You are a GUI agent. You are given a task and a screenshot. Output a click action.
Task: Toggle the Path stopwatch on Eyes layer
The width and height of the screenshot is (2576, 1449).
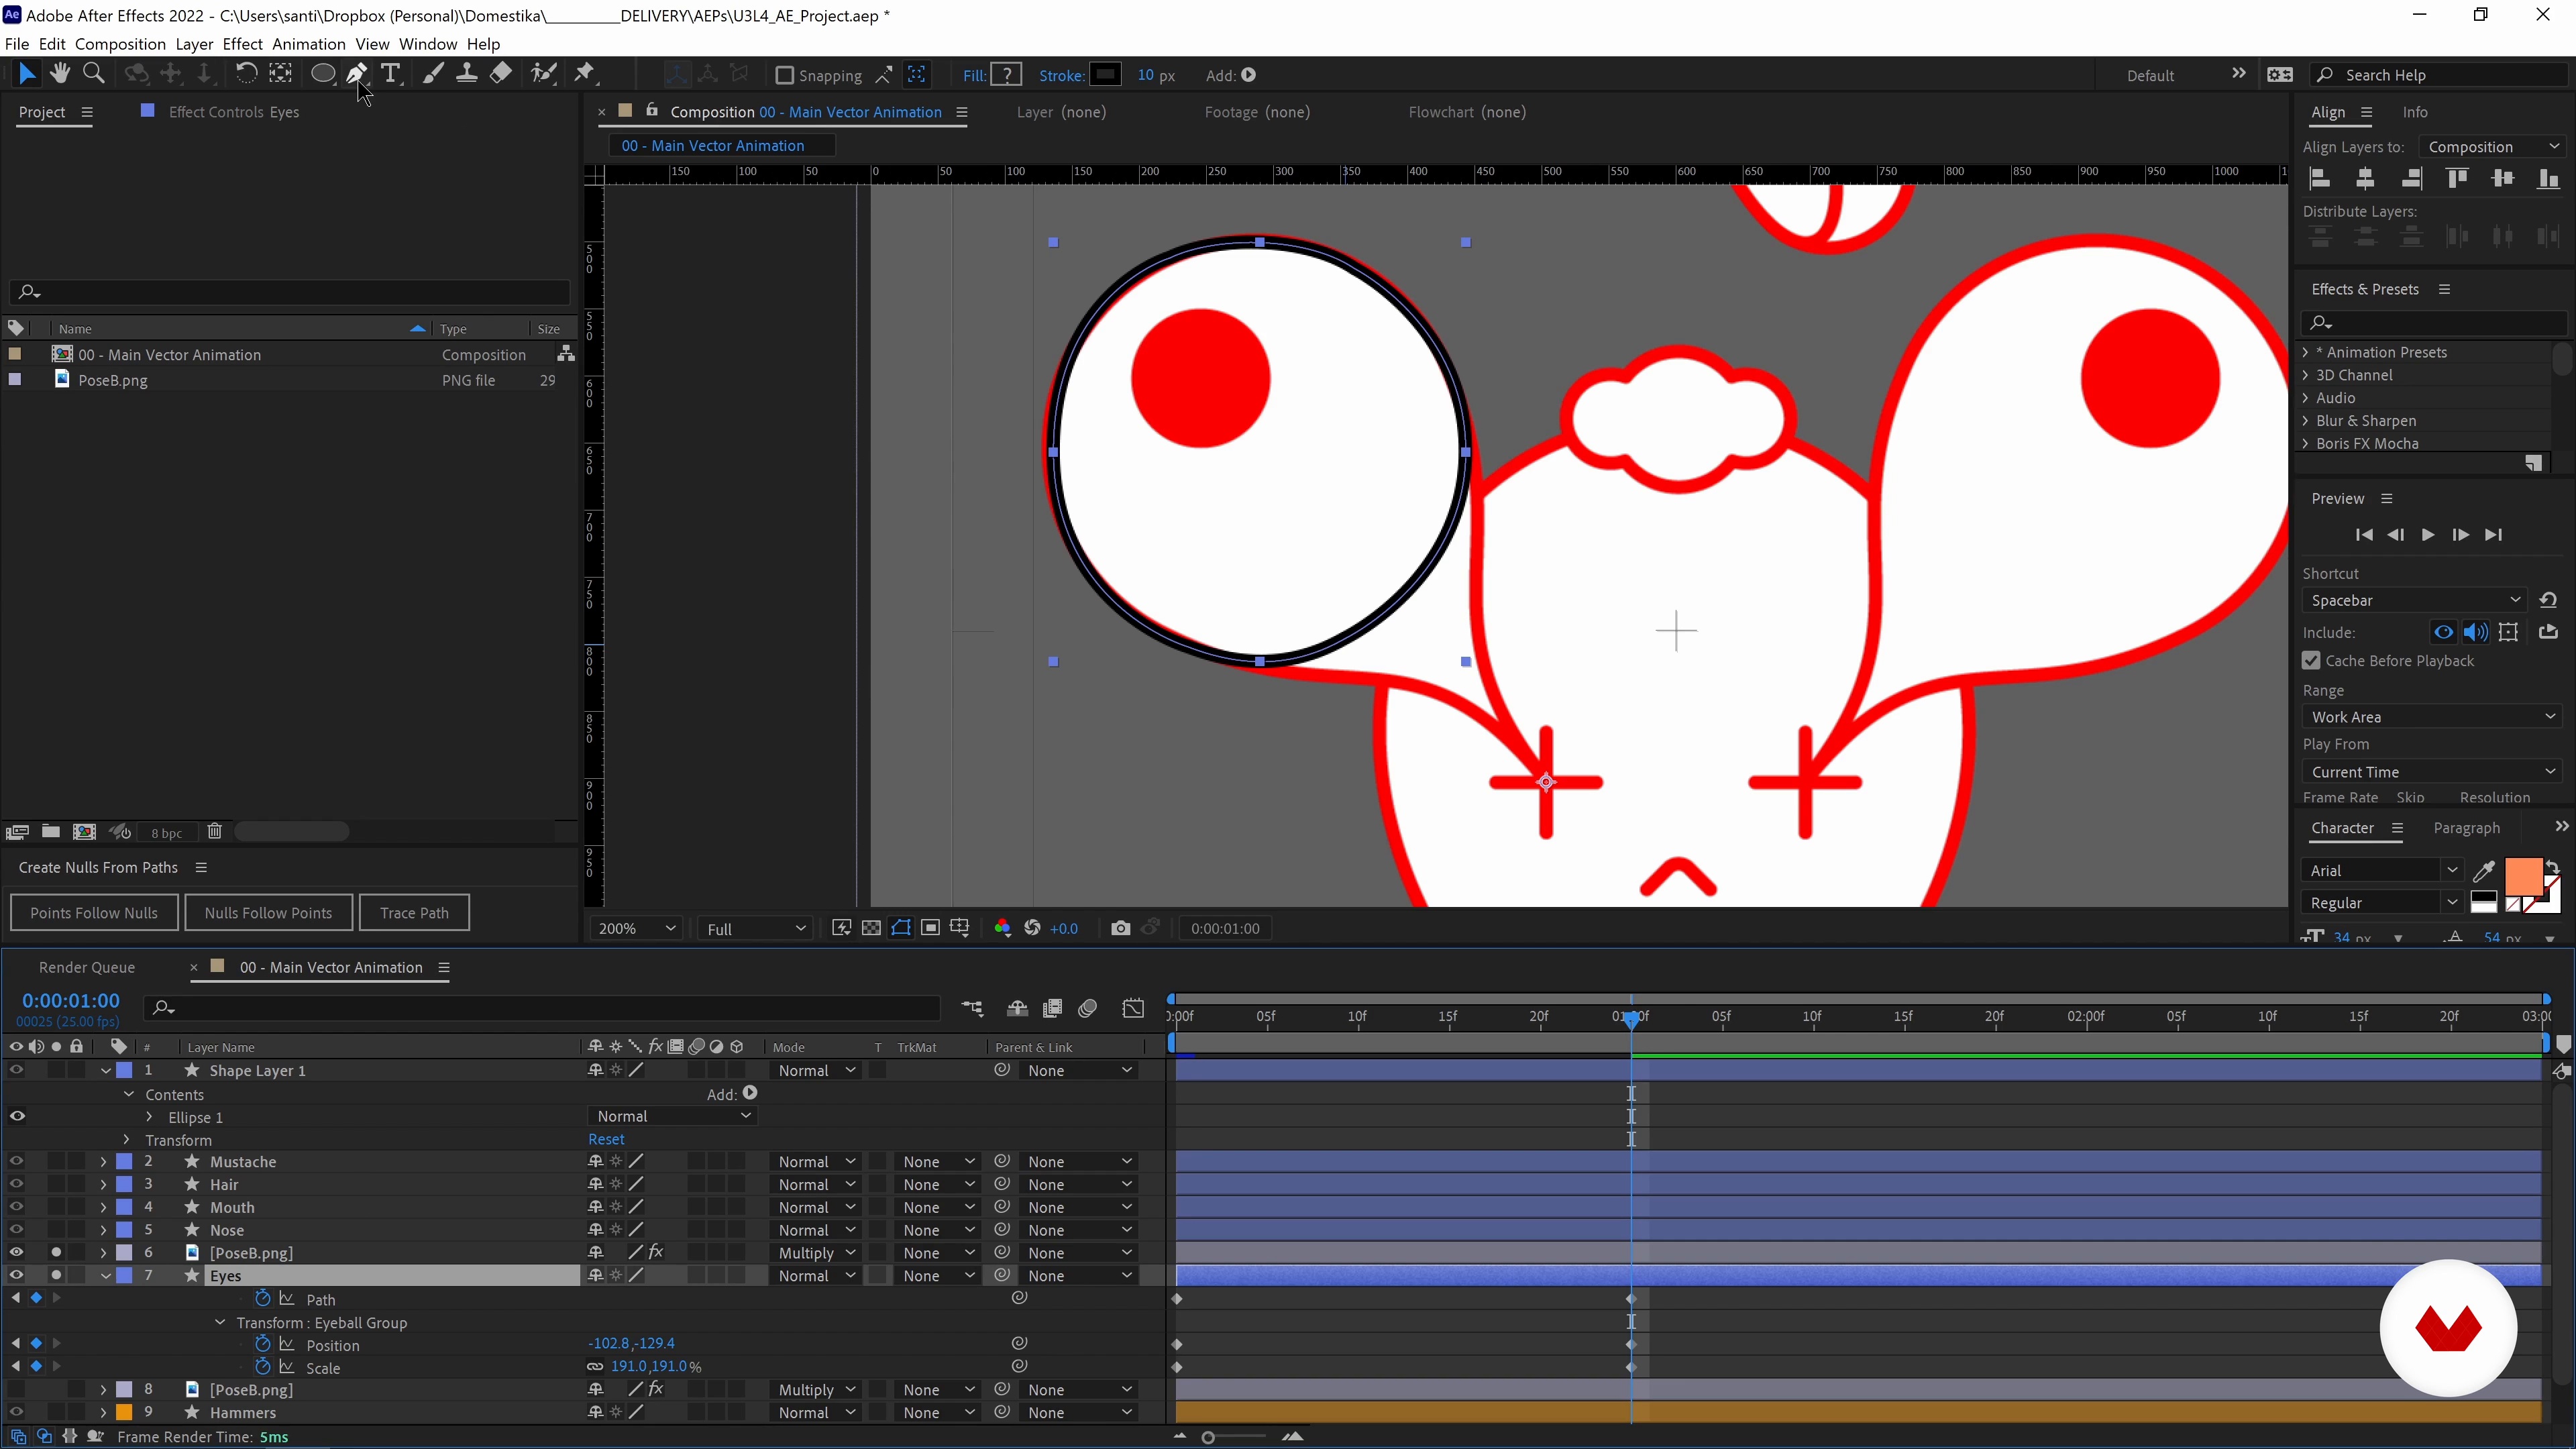tap(263, 1298)
